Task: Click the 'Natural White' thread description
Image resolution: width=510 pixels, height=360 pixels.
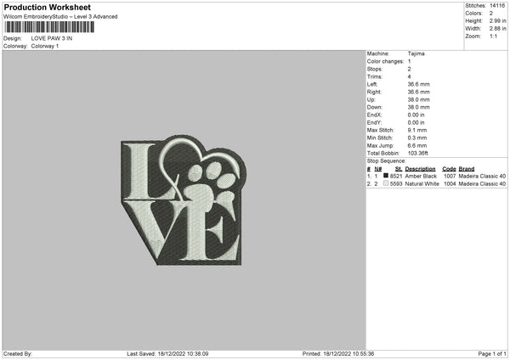Action: 422,184
